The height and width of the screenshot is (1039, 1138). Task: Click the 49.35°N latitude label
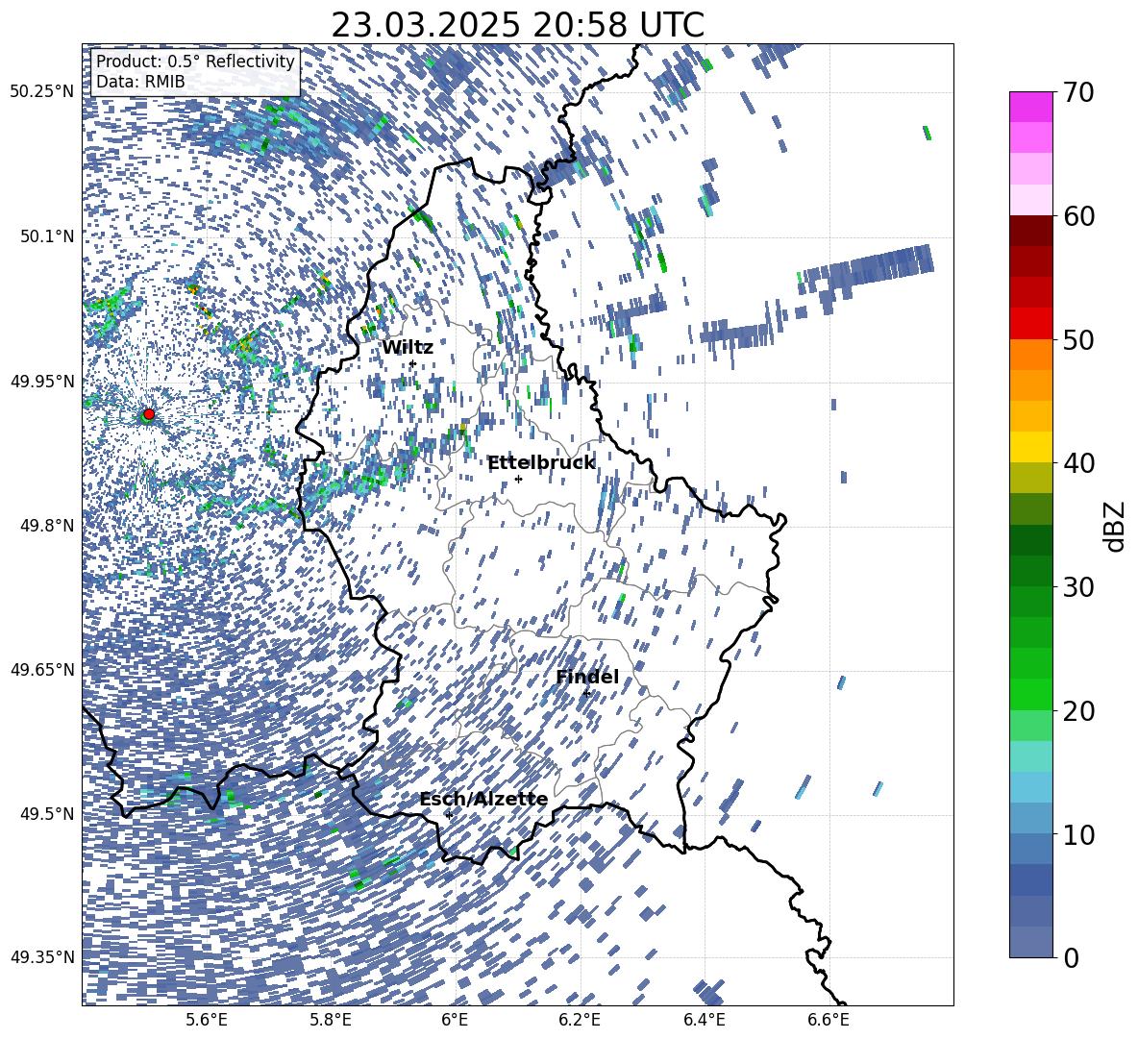(x=42, y=957)
